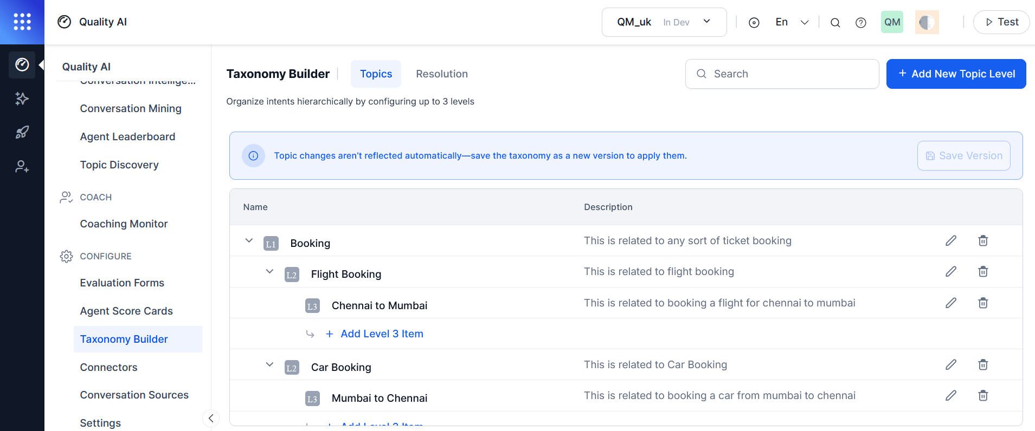Switch to the Resolution tab
Viewport: 1035px width, 431px height.
442,74
